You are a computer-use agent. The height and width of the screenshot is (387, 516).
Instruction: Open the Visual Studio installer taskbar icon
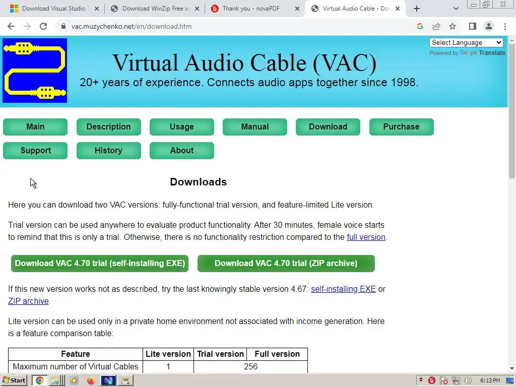108,381
